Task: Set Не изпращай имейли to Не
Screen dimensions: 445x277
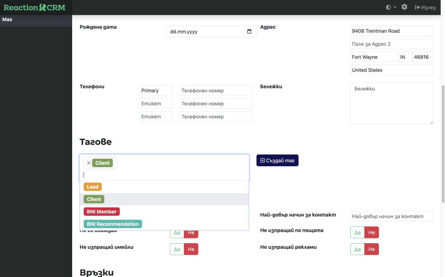Action: click(x=191, y=249)
